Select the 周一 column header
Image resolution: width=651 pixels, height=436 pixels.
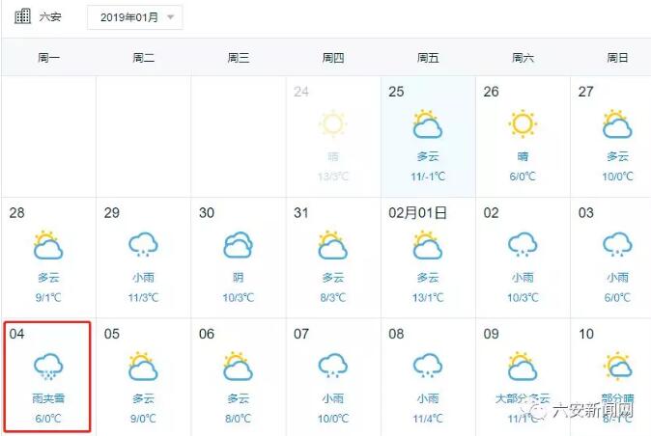click(x=48, y=58)
